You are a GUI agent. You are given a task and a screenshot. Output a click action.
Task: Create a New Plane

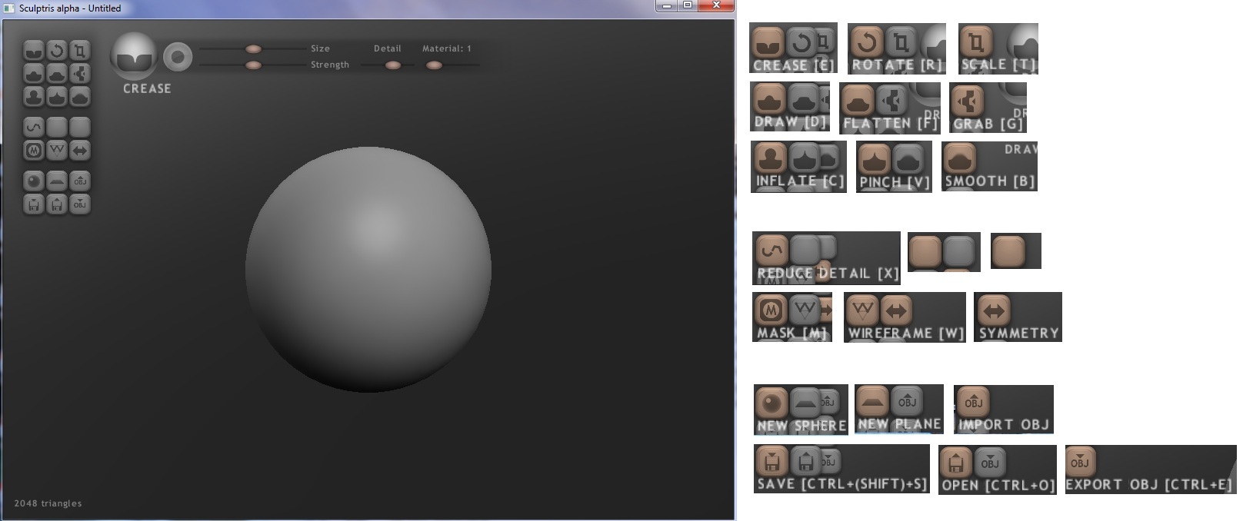[x=57, y=181]
